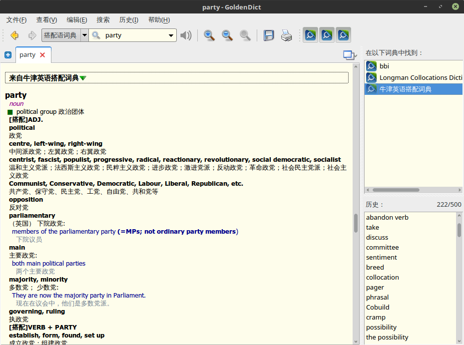Open the 历史(I) menu

[129, 20]
